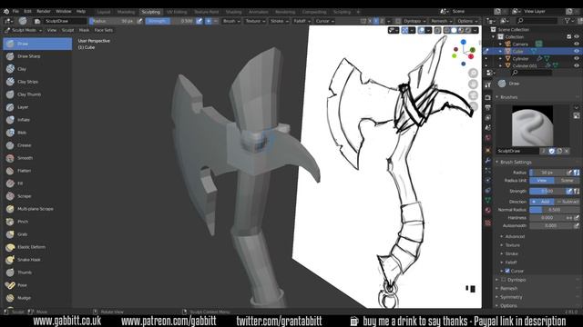Activate the Smooth brush

pyautogui.click(x=37, y=158)
